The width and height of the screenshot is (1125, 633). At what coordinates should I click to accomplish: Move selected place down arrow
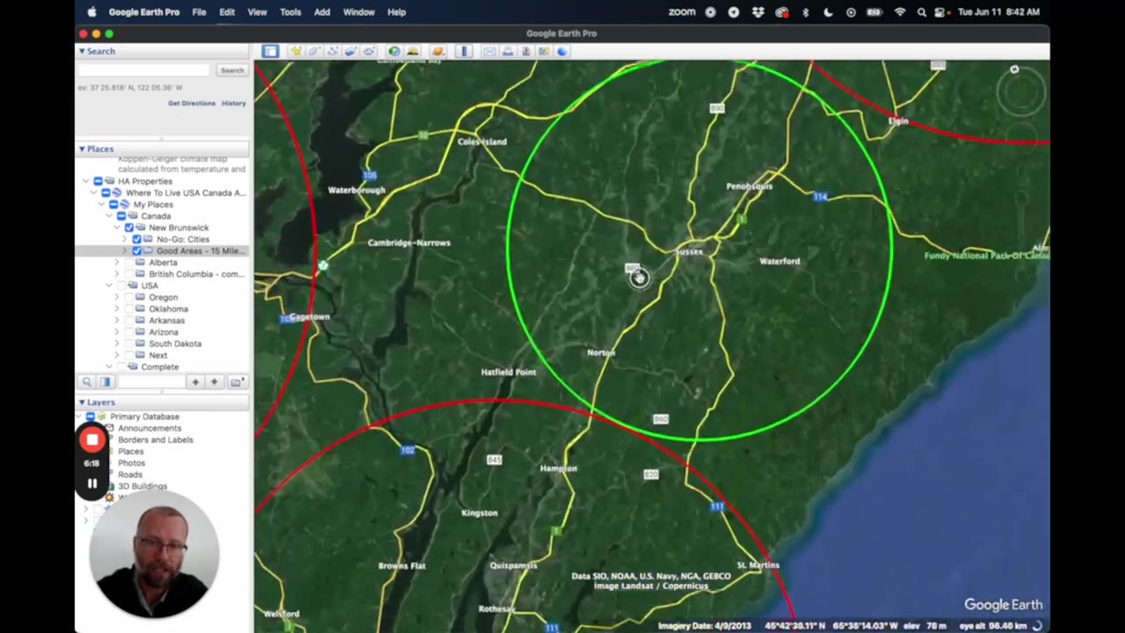pyautogui.click(x=214, y=382)
